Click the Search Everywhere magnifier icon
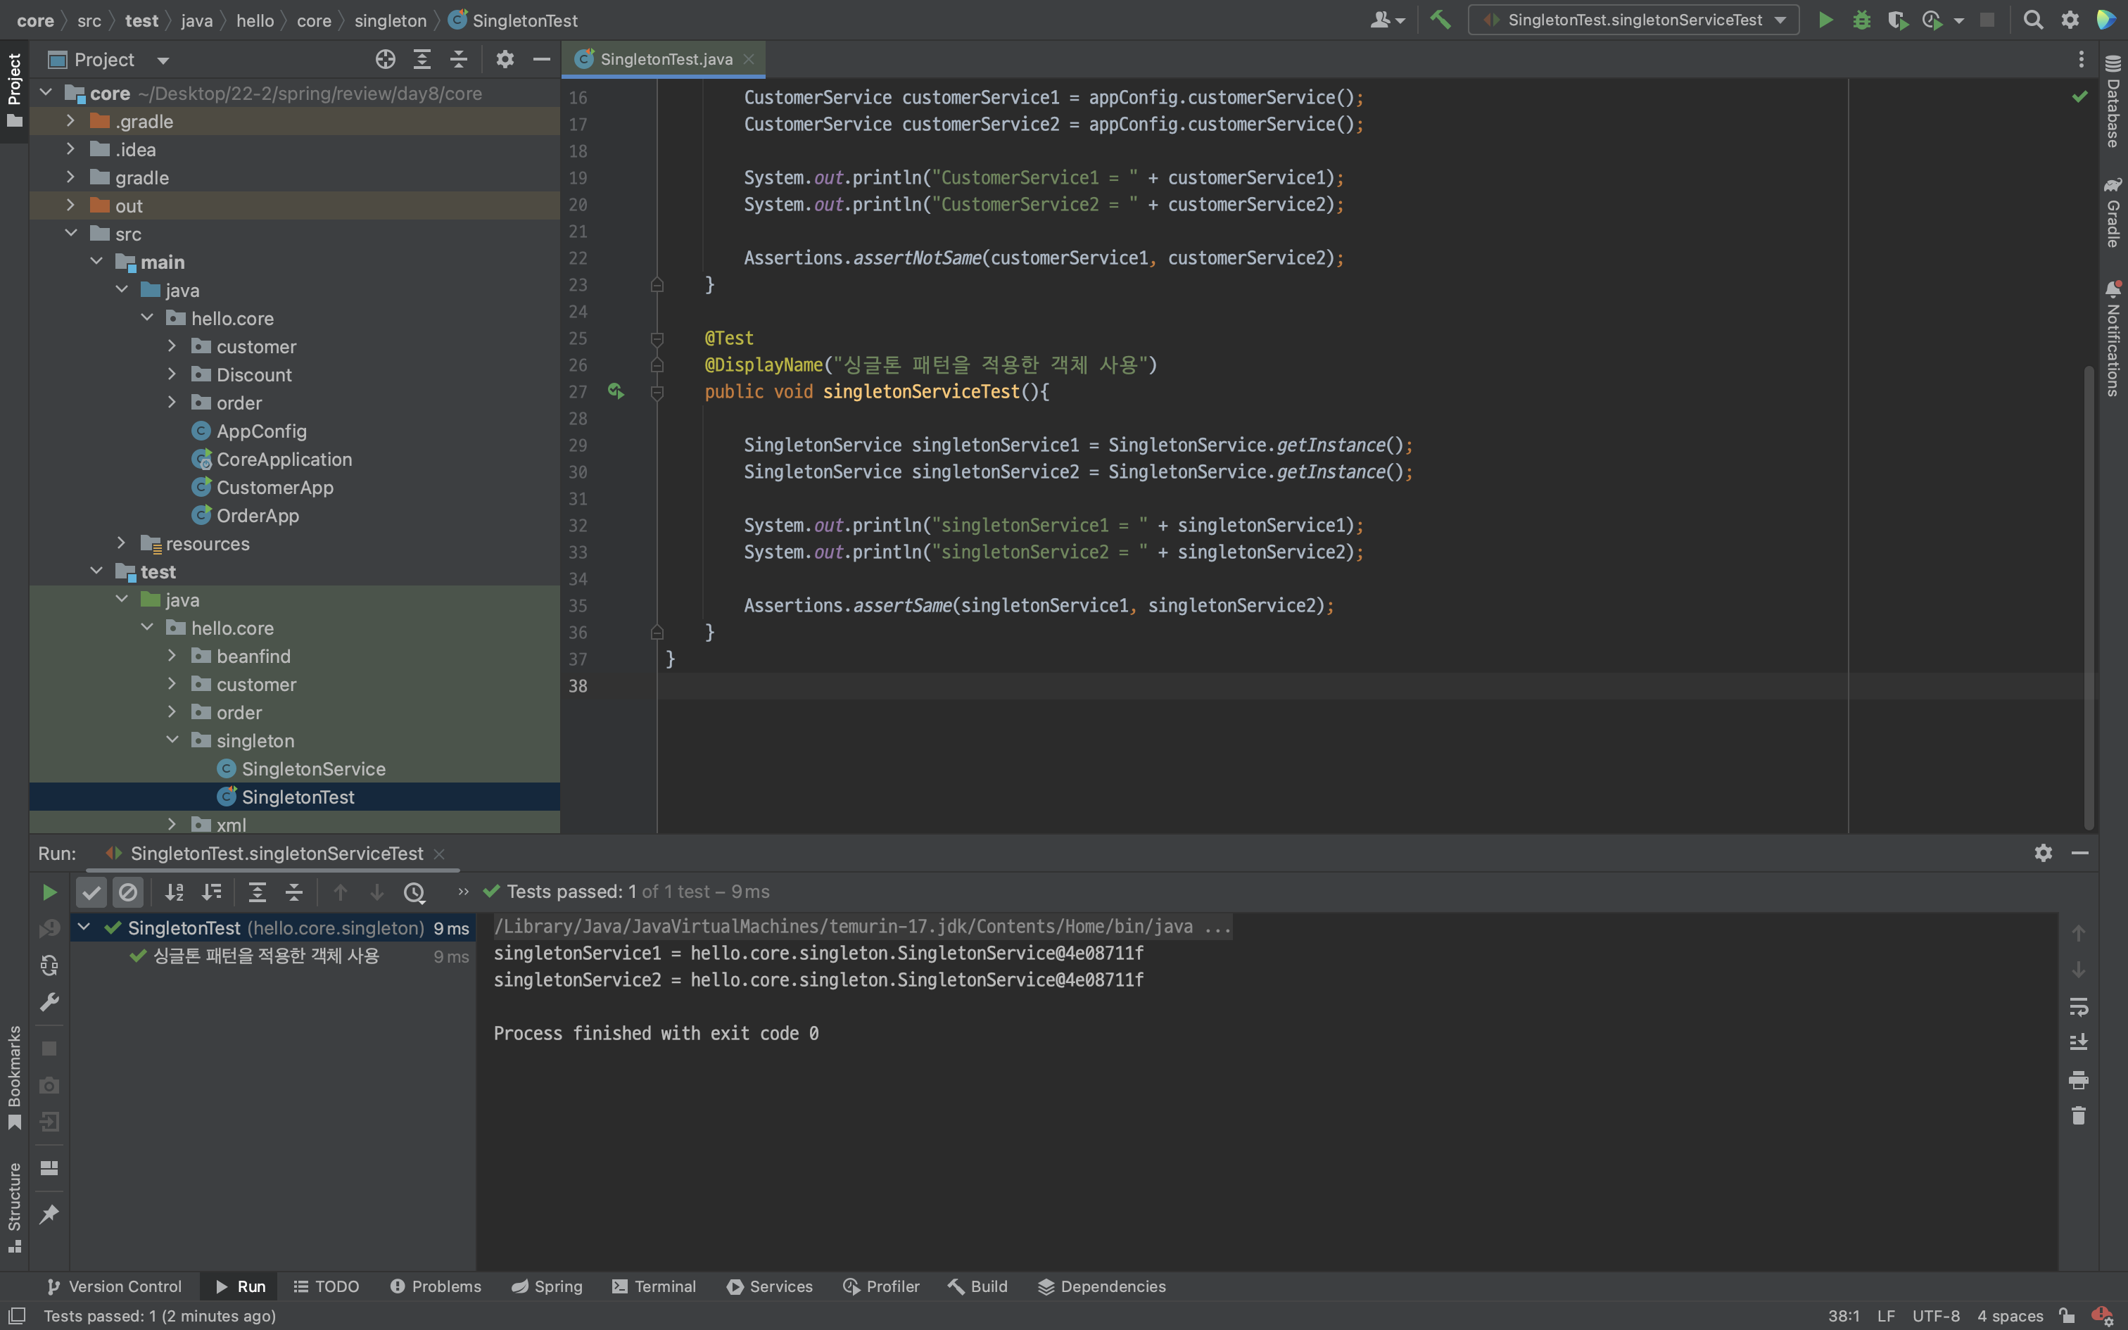2128x1330 pixels. click(x=2033, y=20)
